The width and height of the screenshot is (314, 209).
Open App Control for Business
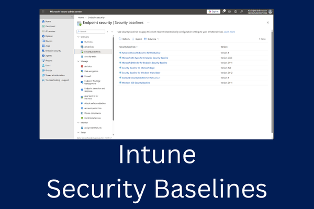coord(89,97)
